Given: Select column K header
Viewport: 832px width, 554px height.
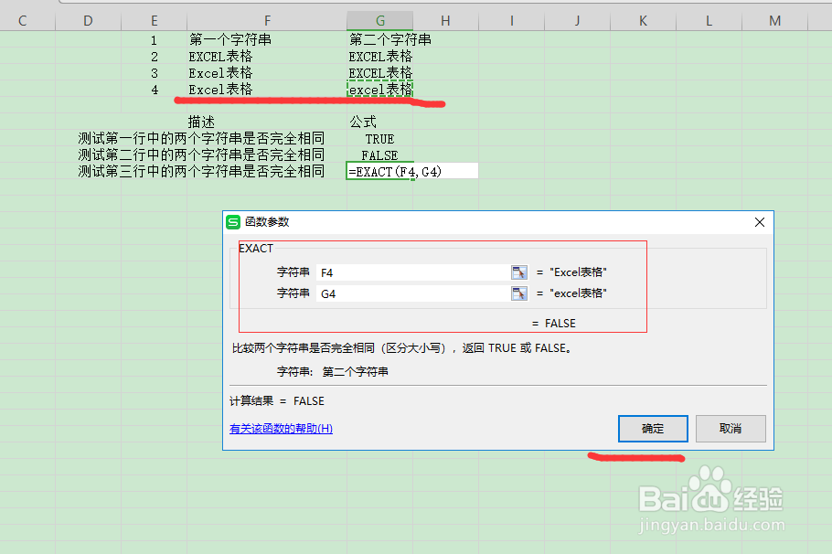Looking at the screenshot, I should click(x=643, y=21).
